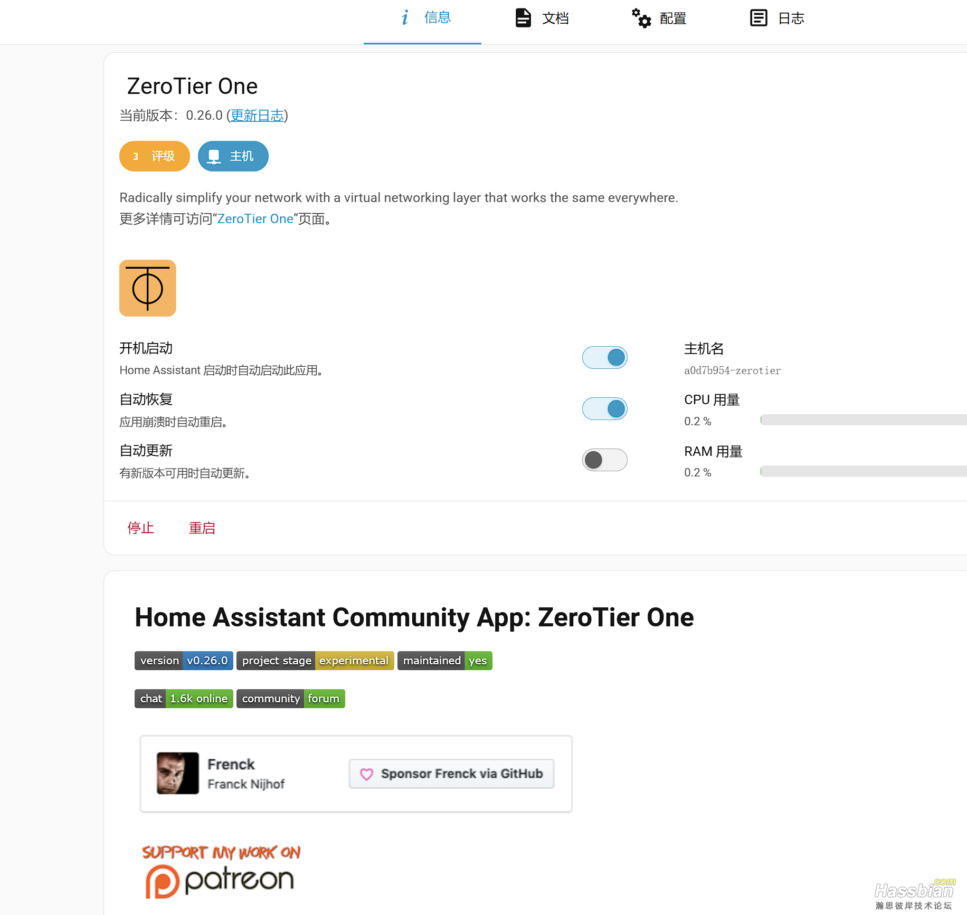Viewport: 967px width, 915px height.
Task: Click the community forum badge
Action: coord(291,699)
